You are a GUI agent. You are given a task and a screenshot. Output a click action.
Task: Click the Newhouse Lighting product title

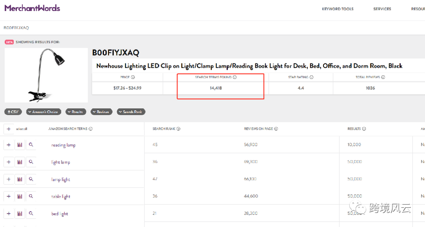[x=249, y=66]
